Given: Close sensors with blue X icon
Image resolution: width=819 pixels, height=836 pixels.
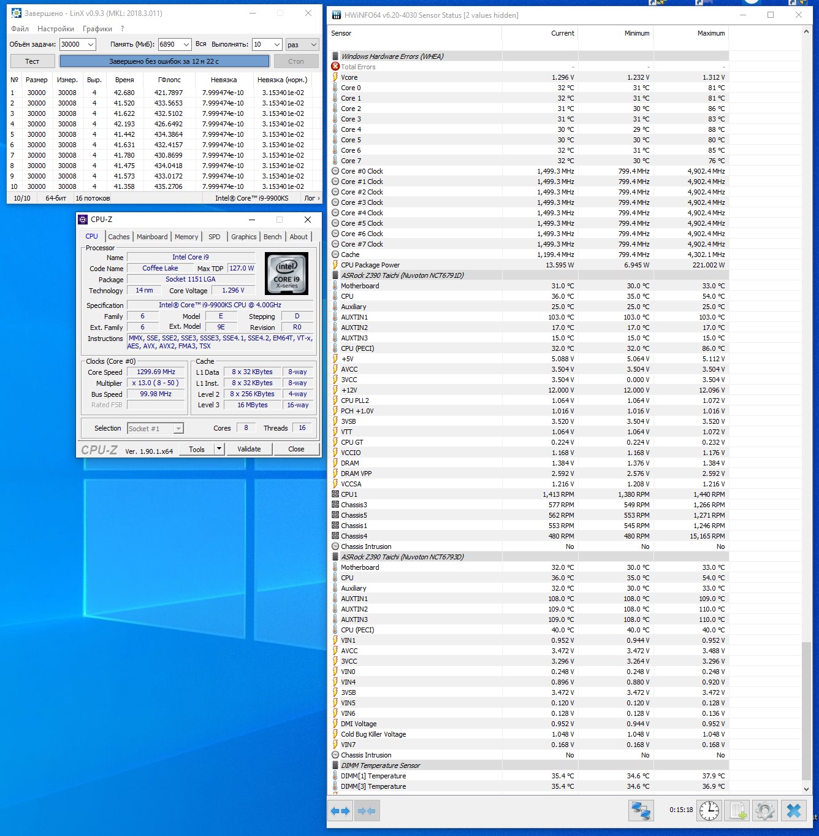Looking at the screenshot, I should [793, 811].
